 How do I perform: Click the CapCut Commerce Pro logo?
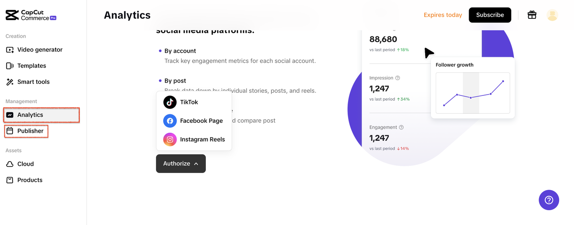coord(30,15)
